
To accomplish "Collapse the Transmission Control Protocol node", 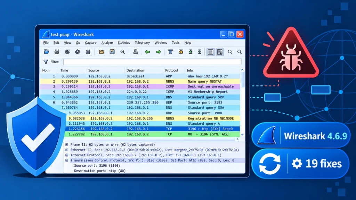I will coord(67,160).
